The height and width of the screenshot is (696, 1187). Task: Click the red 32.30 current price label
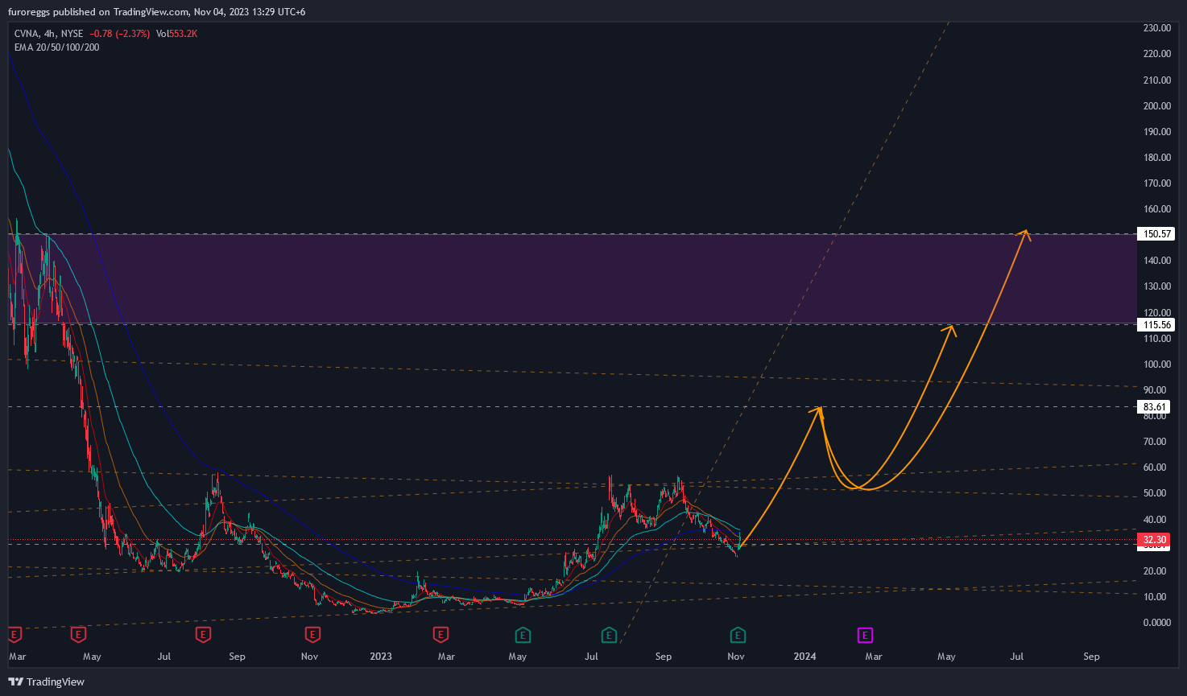coord(1155,539)
